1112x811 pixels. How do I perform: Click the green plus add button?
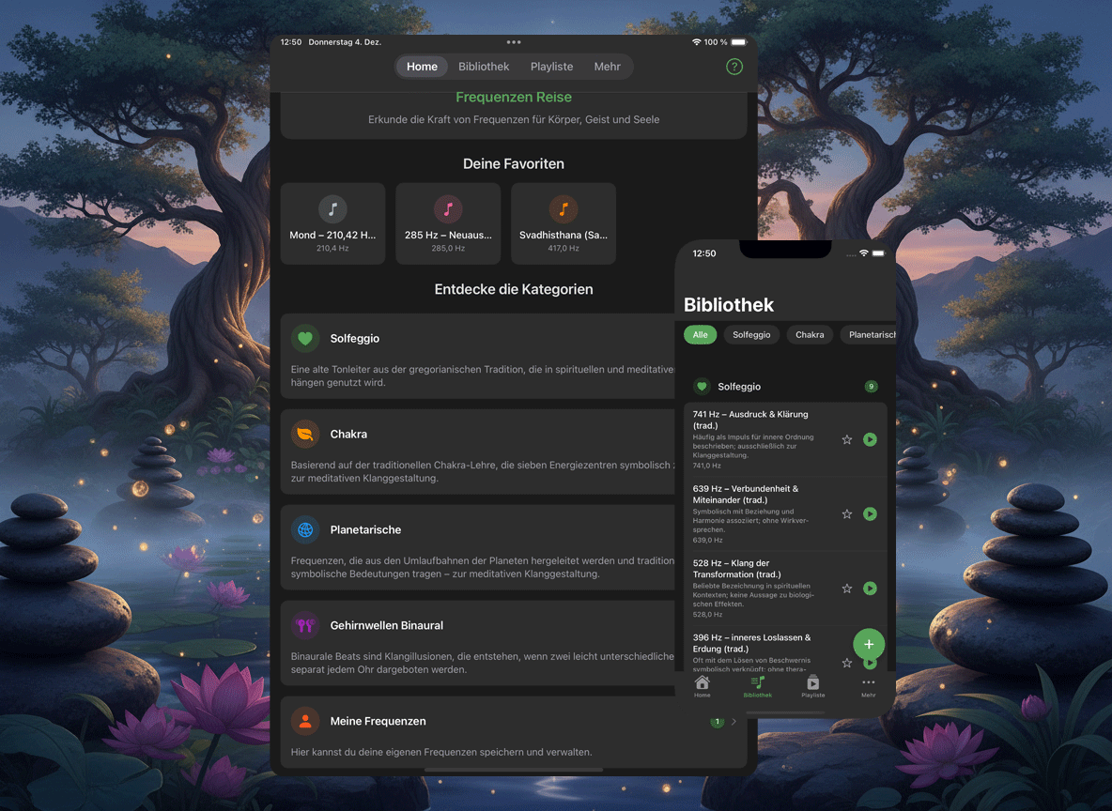[869, 644]
